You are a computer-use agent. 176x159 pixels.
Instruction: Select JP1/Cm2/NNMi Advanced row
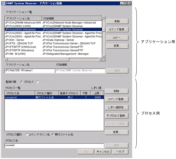pyautogui.click(x=53, y=23)
